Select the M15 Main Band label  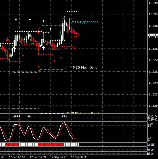pos(85,67)
